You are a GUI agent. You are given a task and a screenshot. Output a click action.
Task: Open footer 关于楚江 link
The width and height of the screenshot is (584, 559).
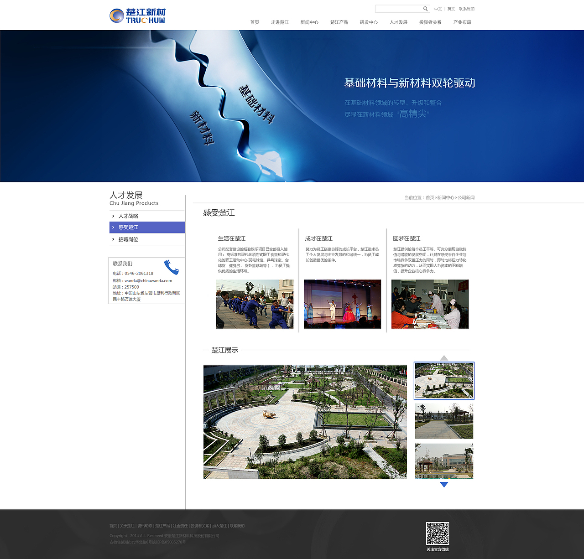coord(127,526)
